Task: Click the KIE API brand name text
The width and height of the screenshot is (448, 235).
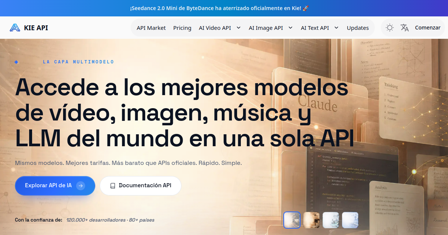Action: click(36, 28)
